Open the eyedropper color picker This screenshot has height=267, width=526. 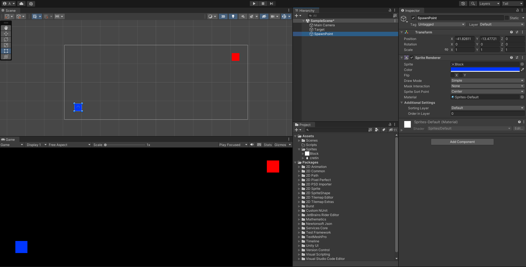(x=522, y=70)
